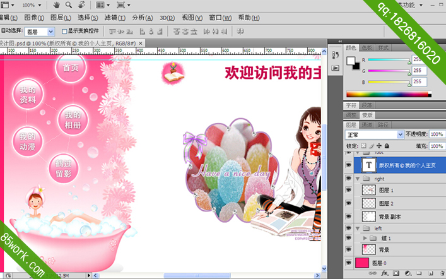Click the color spectrum ramp
The width and height of the screenshot is (446, 279).
389,94
